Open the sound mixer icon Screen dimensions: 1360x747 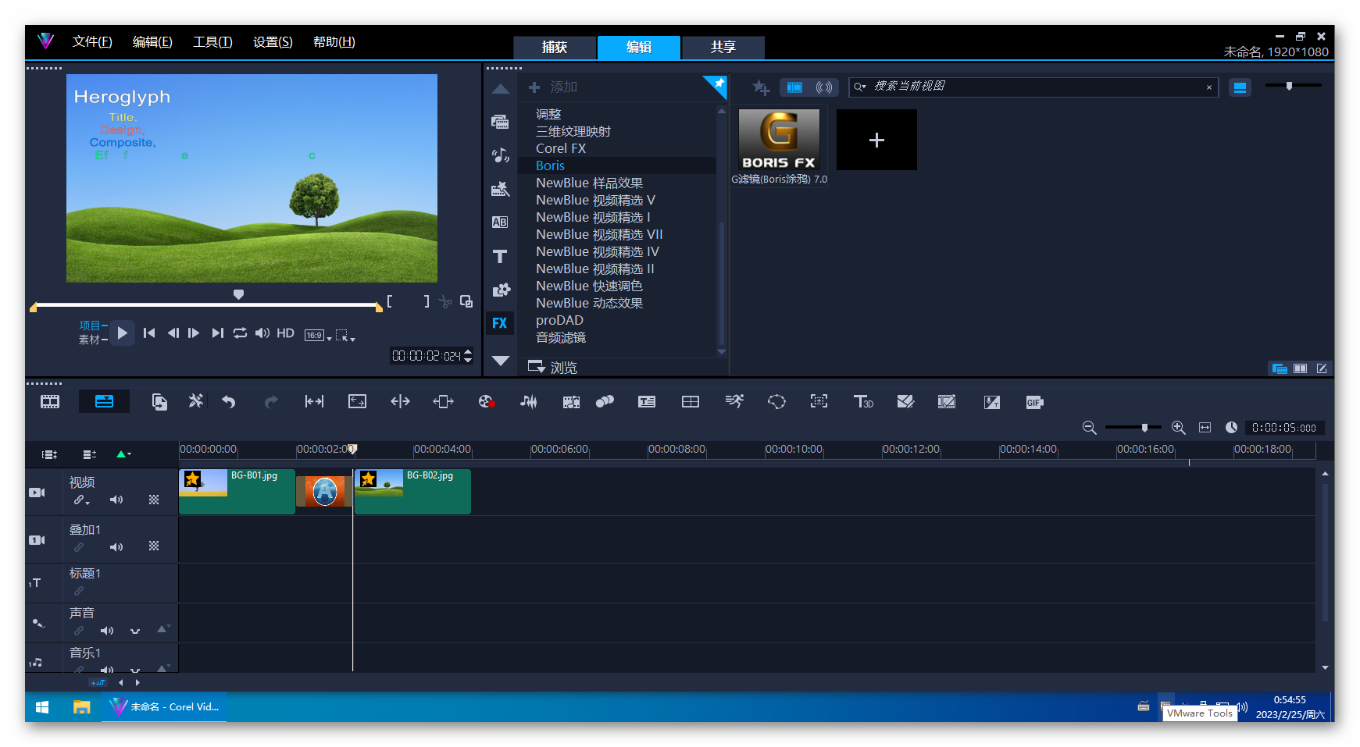(529, 402)
